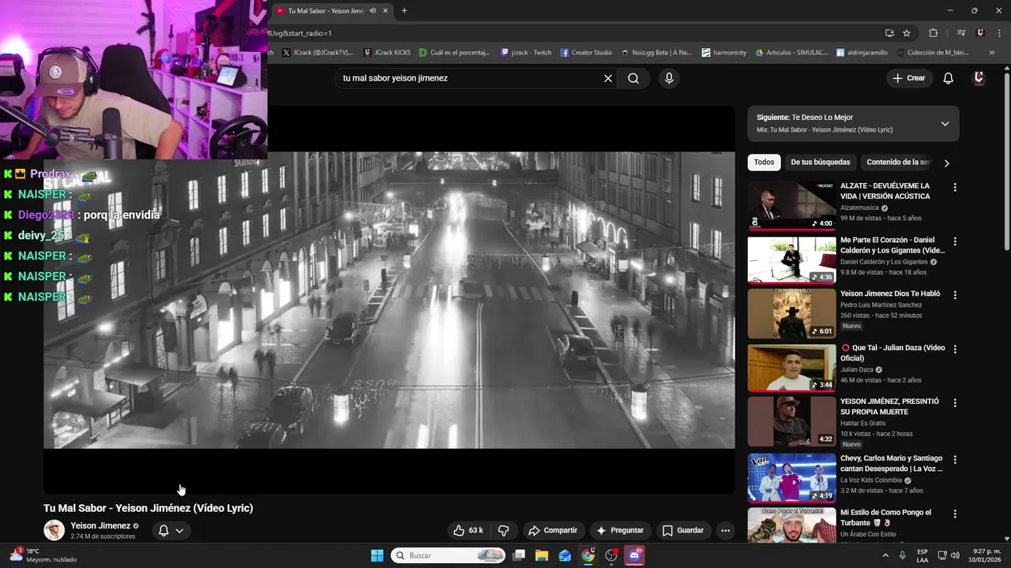
Task: Open a new browser tab
Action: (x=404, y=10)
